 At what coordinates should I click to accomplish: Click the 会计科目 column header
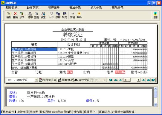(x=74, y=45)
